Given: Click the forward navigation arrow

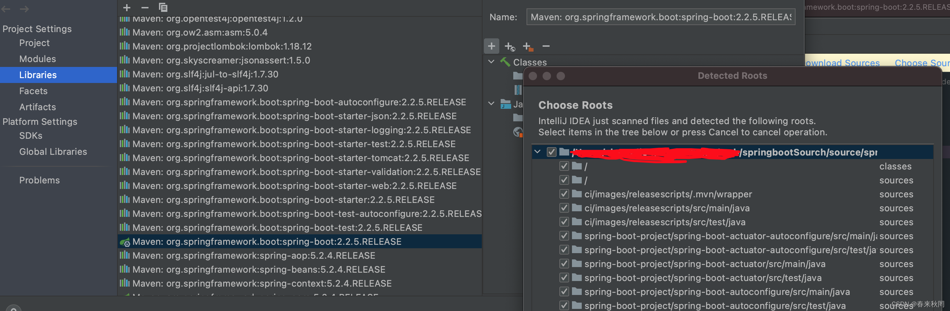Looking at the screenshot, I should click(x=24, y=9).
